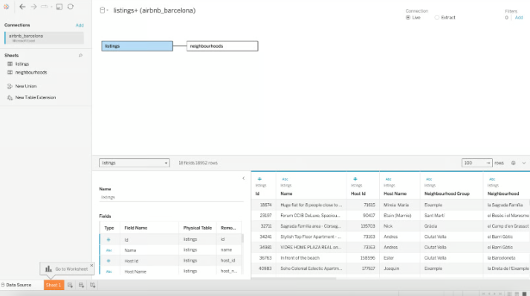Click the table Name field showing listings
The width and height of the screenshot is (530, 296).
172,197
